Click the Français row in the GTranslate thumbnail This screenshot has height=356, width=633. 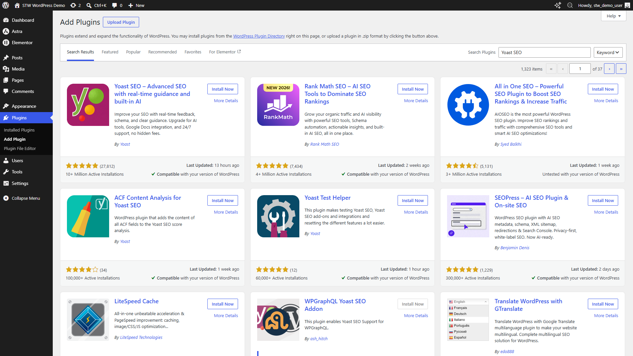tap(468, 308)
